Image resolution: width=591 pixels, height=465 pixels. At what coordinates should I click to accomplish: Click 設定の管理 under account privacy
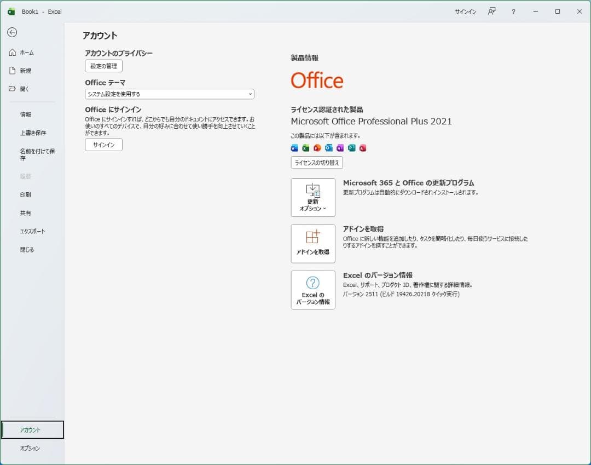[x=103, y=66]
